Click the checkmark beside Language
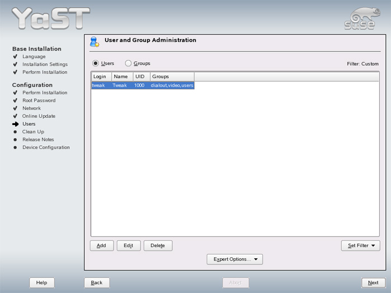Image resolution: width=391 pixels, height=293 pixels. [15, 56]
